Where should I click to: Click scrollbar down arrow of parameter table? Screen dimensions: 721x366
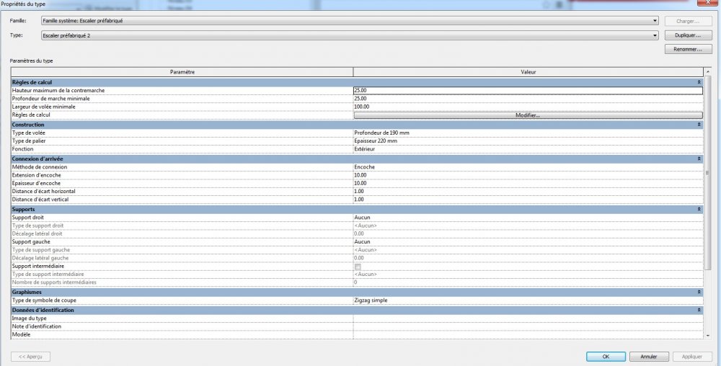pos(708,336)
